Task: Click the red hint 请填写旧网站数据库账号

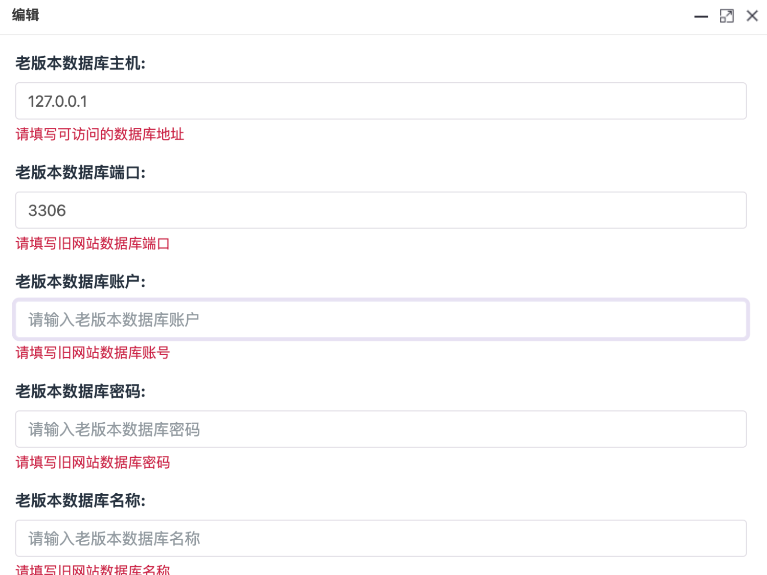Action: pyautogui.click(x=93, y=353)
